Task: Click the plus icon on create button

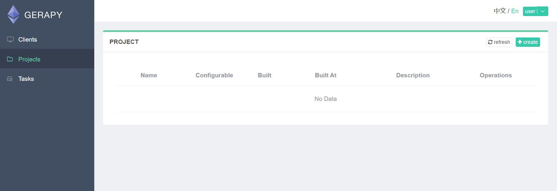Action: [x=520, y=42]
